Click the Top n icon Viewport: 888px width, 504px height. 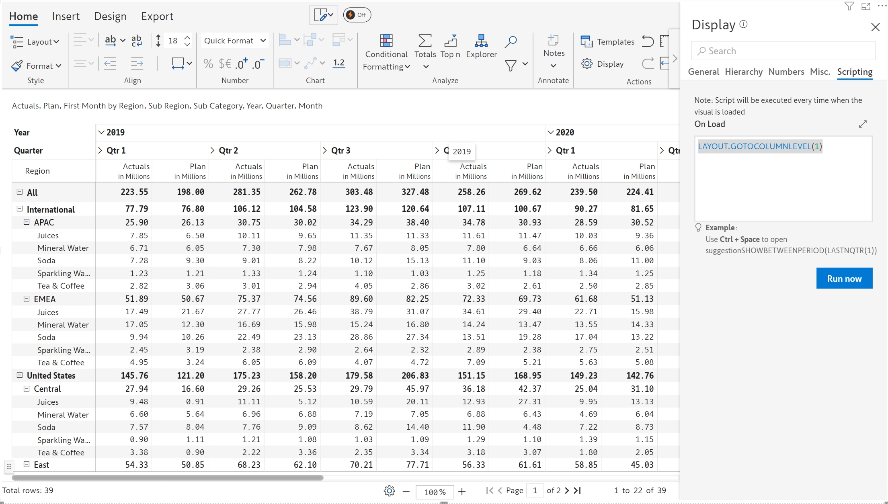tap(450, 41)
